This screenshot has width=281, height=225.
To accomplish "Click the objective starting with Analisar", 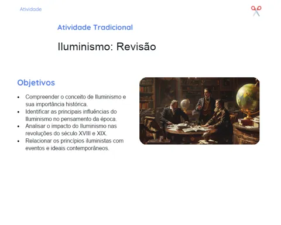I will [x=71, y=129].
